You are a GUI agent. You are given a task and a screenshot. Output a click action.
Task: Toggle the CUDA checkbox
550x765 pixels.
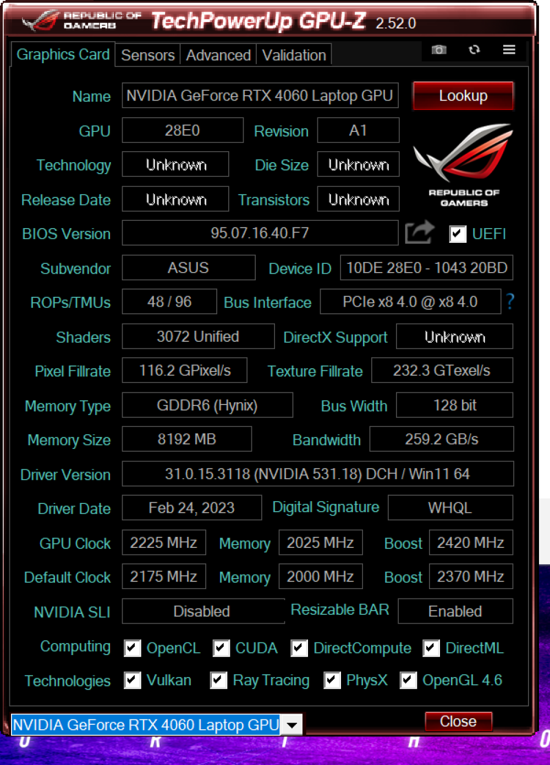(x=221, y=648)
